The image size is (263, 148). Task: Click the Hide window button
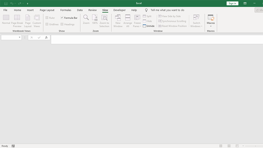pos(147,21)
